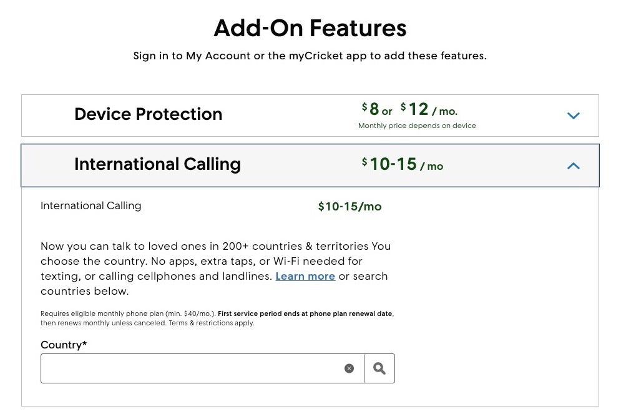This screenshot has width=621, height=414.
Task: Click the Country* field label
Action: point(63,345)
